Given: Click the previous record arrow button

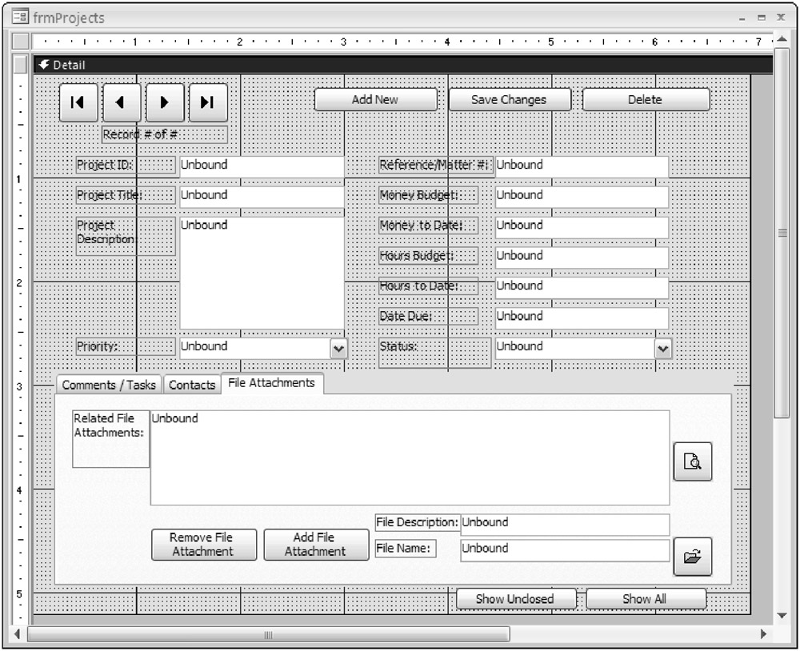Looking at the screenshot, I should tap(122, 102).
